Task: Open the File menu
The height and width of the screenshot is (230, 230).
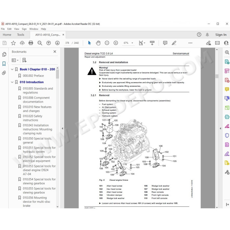Action: 3,29
